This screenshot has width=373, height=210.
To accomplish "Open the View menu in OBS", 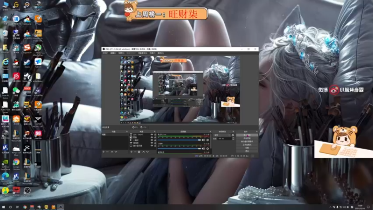I will [x=121, y=53].
